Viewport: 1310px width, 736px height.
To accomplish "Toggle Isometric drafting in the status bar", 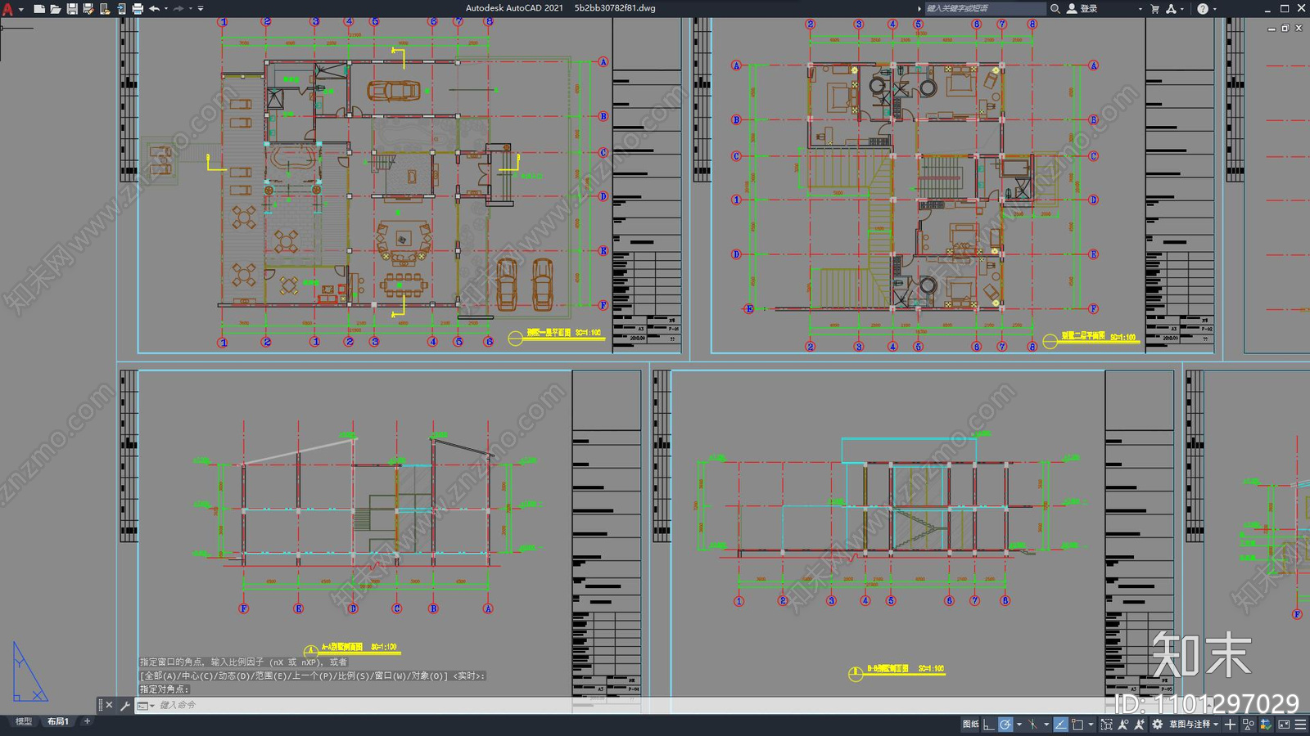I will pos(1032,724).
